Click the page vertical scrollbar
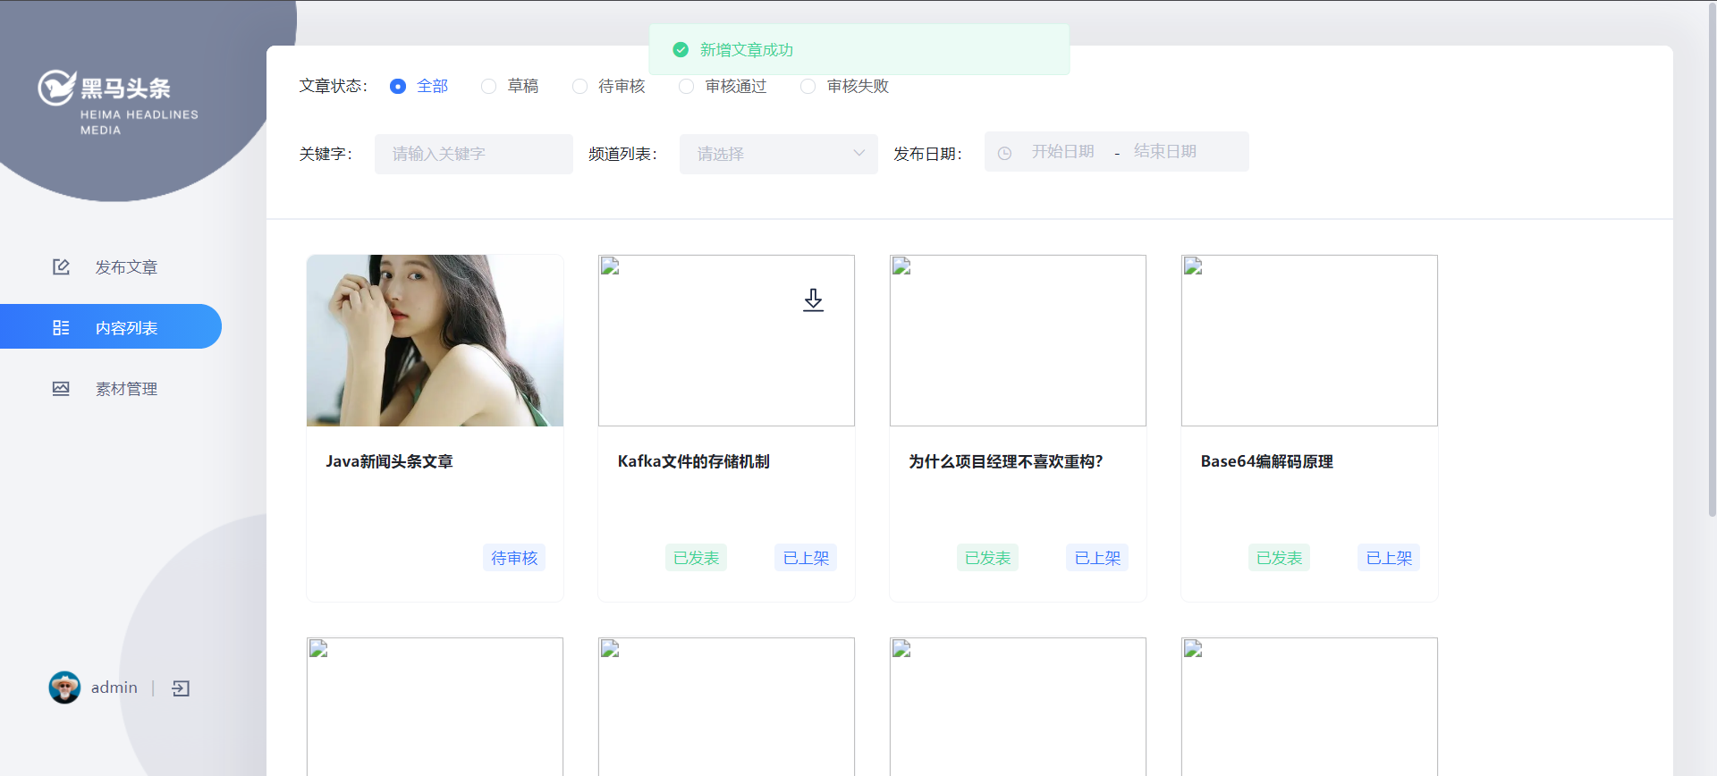Screen dimensions: 1717x776 click(x=1712, y=259)
